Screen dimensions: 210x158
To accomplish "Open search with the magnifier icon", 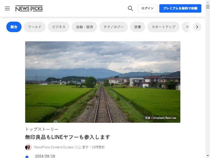I will pos(130,8).
